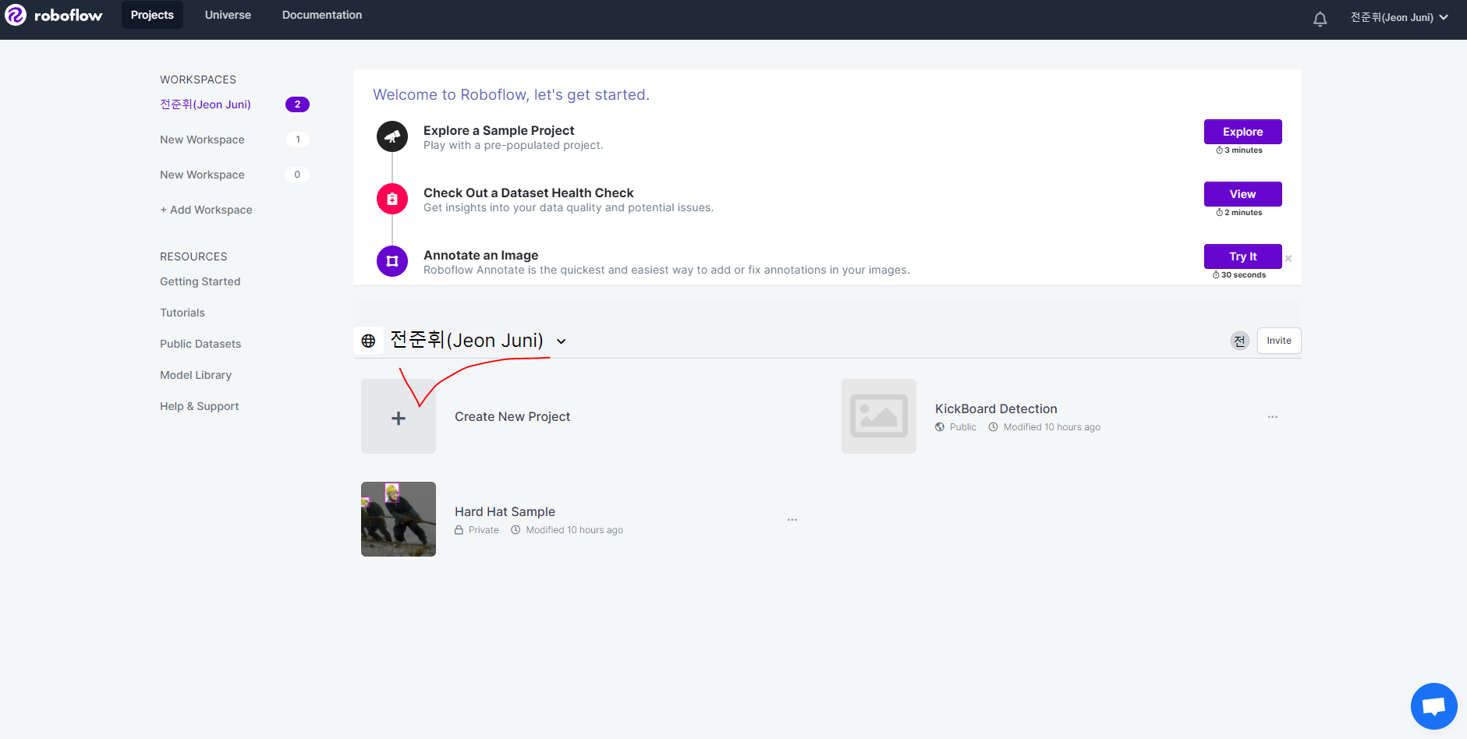The width and height of the screenshot is (1467, 739).
Task: Click the Dataset Health Check clipboard icon
Action: click(x=392, y=199)
